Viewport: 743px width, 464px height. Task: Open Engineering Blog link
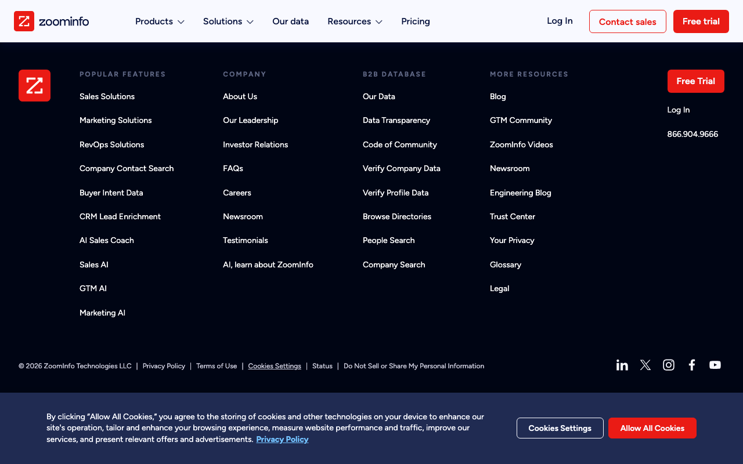click(x=521, y=193)
